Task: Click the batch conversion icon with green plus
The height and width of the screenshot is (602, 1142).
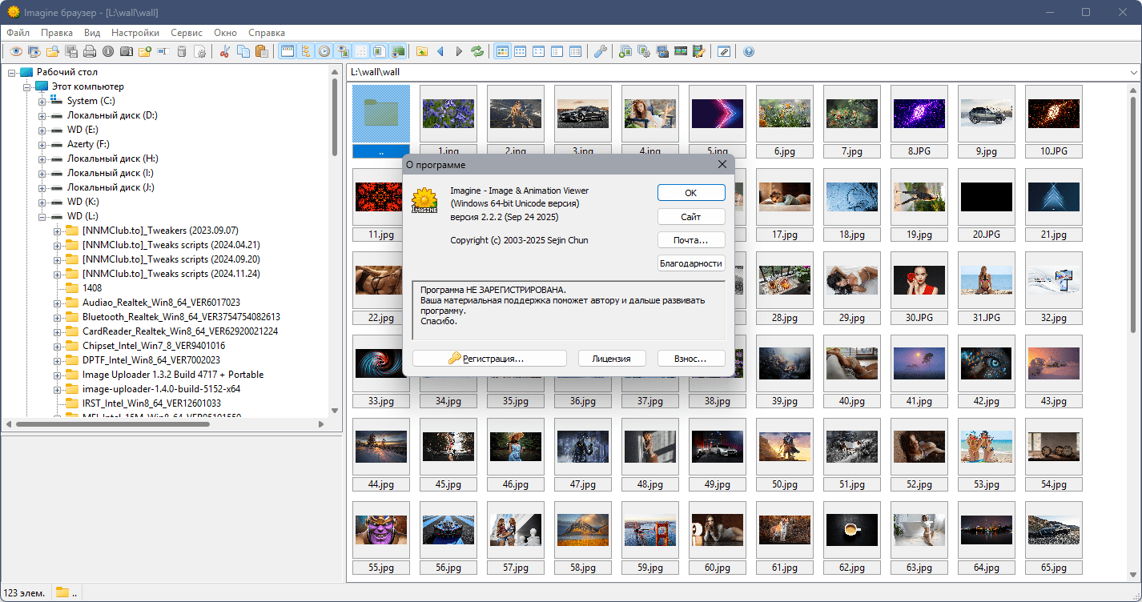Action: (625, 50)
